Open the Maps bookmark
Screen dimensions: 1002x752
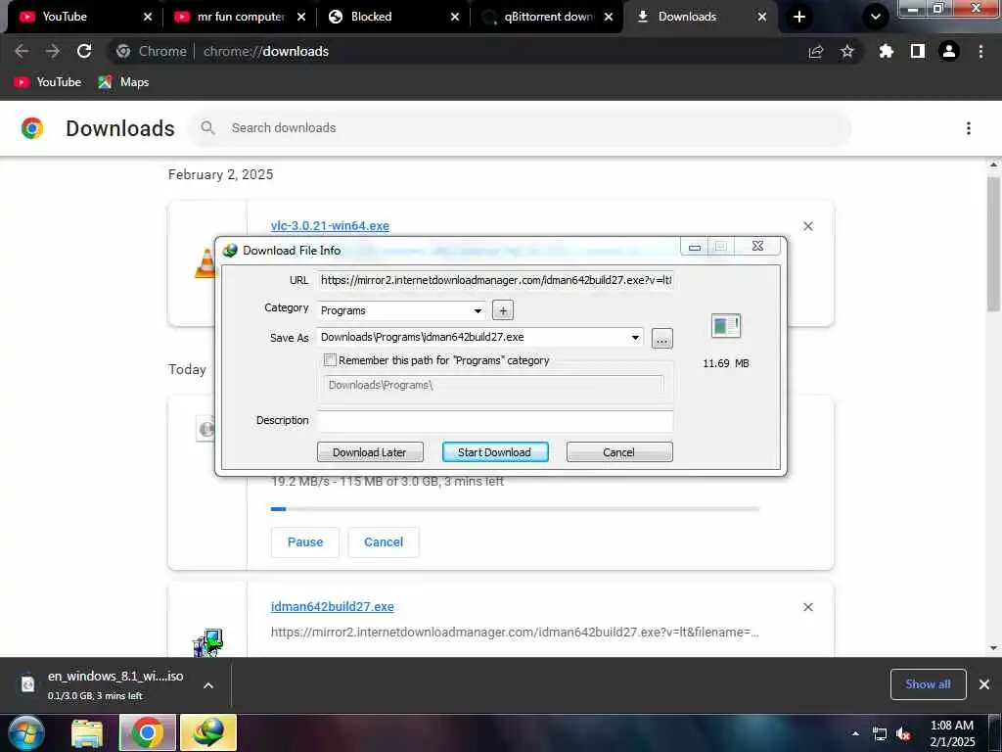coord(123,82)
